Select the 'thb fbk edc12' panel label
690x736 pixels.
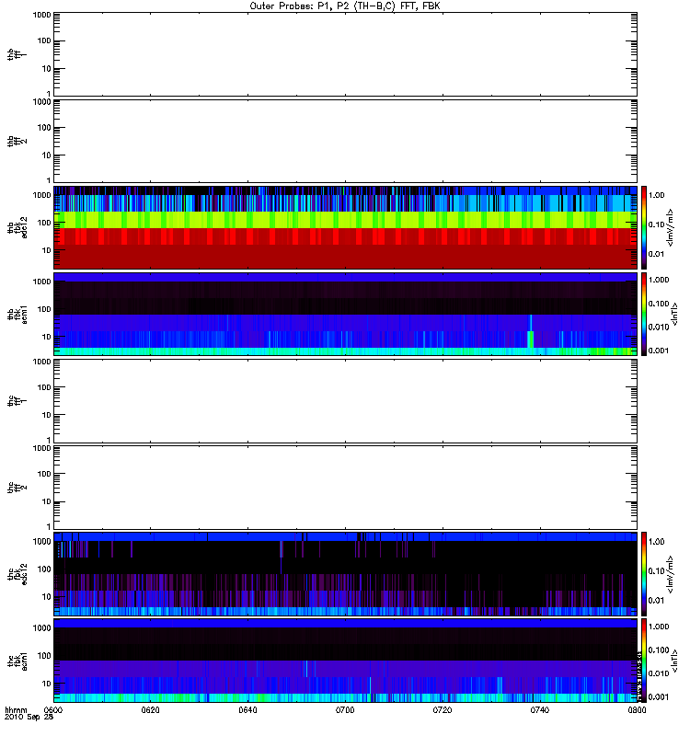tap(17, 227)
